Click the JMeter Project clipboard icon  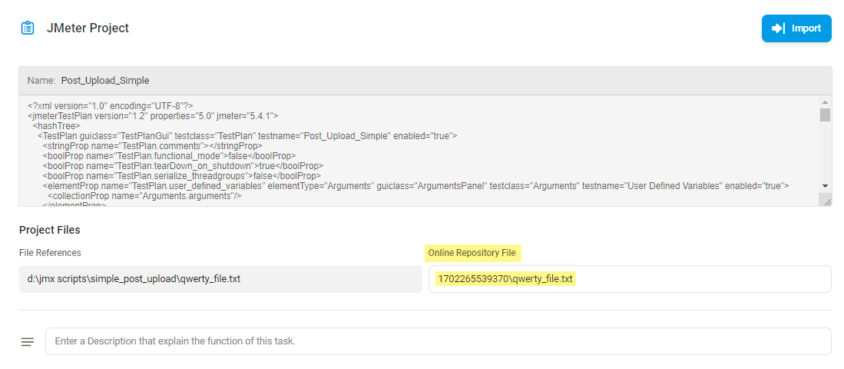28,28
